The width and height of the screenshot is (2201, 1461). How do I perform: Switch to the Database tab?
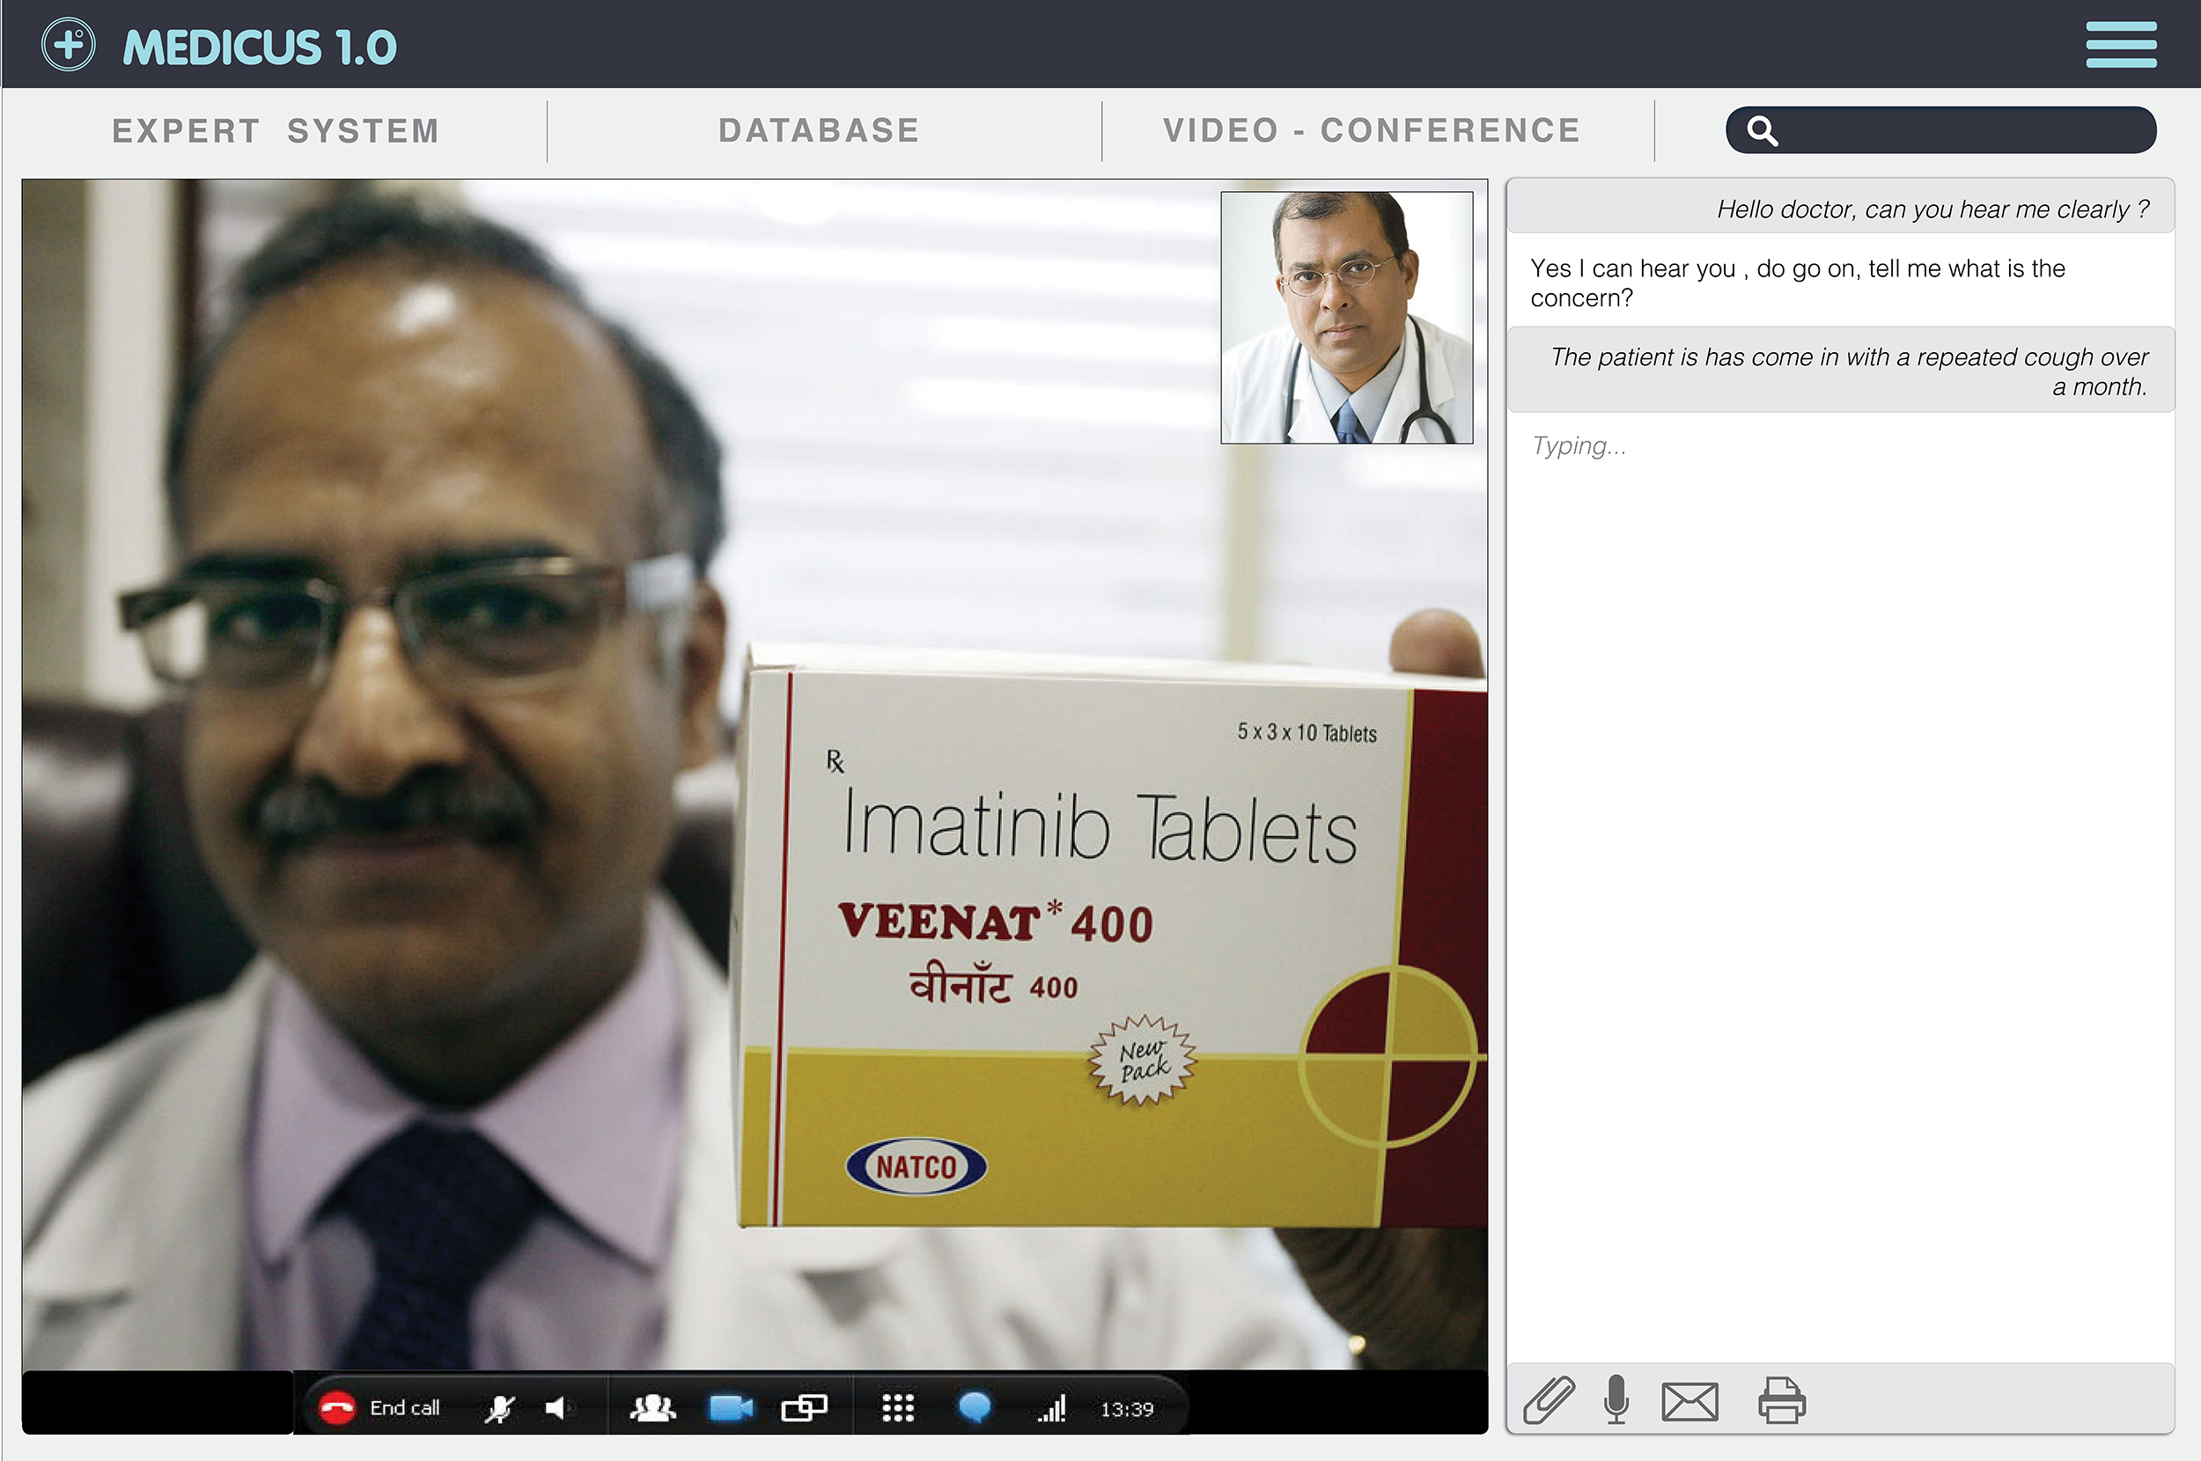pyautogui.click(x=819, y=130)
